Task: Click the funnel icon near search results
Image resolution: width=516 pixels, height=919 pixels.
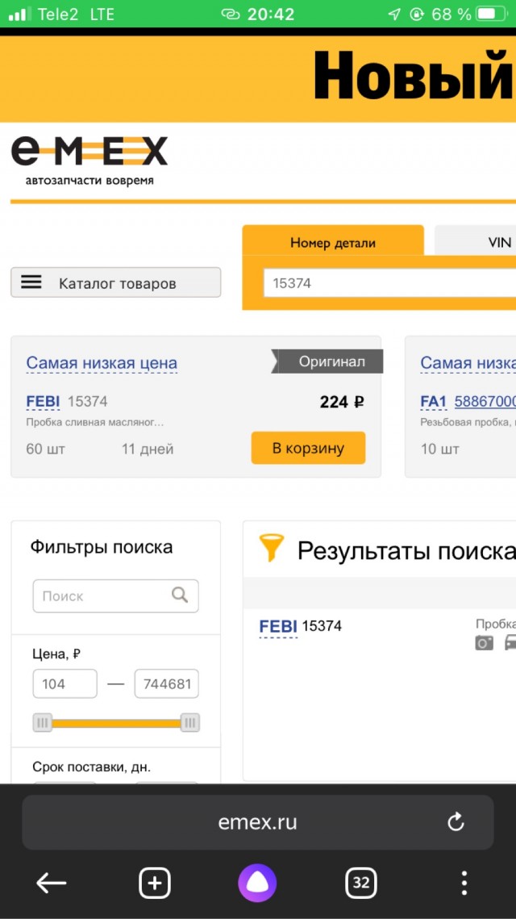Action: (x=272, y=547)
